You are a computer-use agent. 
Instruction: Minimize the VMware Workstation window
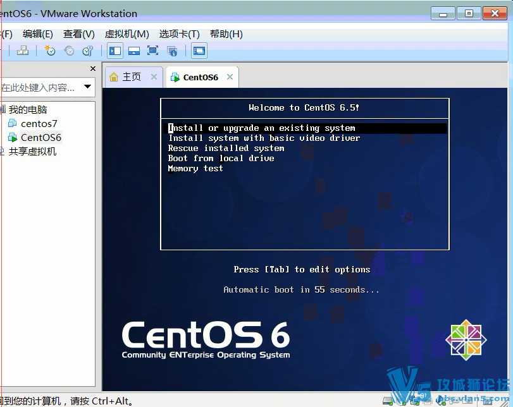pyautogui.click(x=443, y=14)
